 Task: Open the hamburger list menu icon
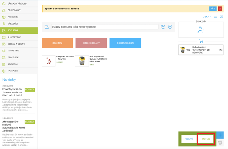click(x=216, y=17)
